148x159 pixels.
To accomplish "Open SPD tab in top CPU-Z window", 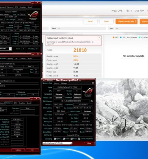I will (16, 7).
